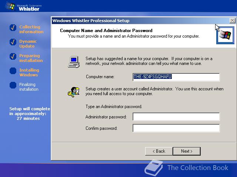Screen dimensions: 237x177
Task: Click the computer monitor icon
Action: (74, 62)
